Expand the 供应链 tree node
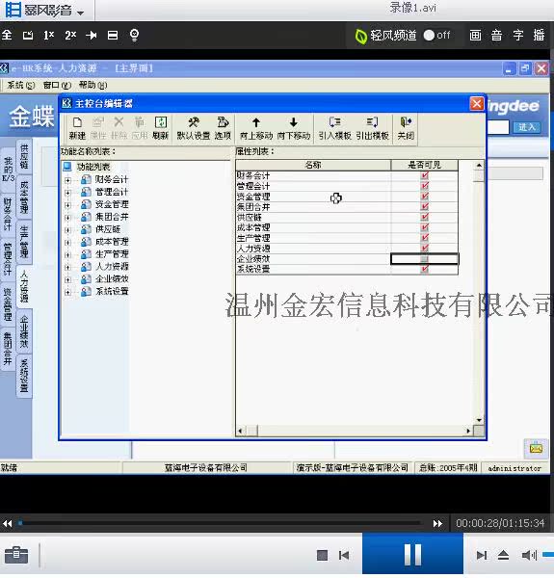 67,230
